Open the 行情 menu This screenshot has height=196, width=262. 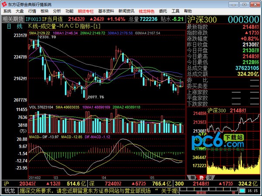point(32,11)
